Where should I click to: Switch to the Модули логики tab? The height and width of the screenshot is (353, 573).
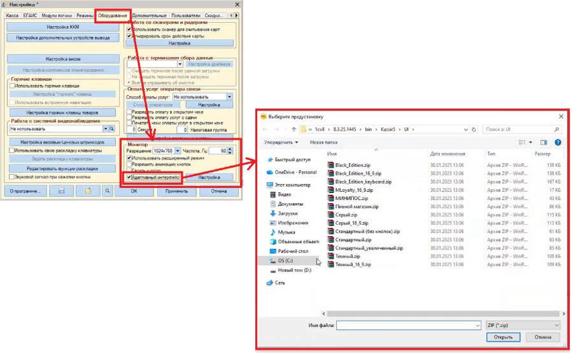point(56,16)
